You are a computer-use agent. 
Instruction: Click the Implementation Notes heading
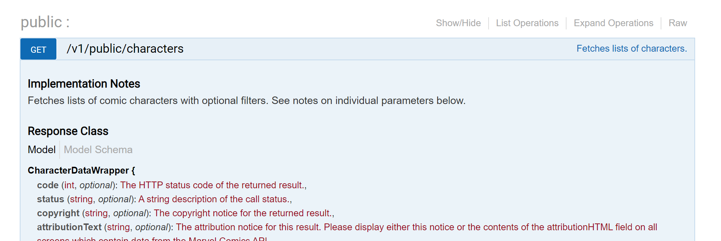click(x=84, y=84)
